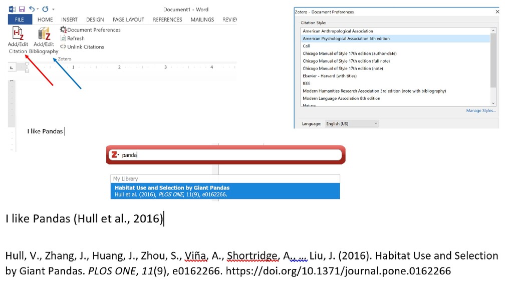Switch to the REFERENCES tab
The width and height of the screenshot is (513, 288).
click(x=167, y=19)
